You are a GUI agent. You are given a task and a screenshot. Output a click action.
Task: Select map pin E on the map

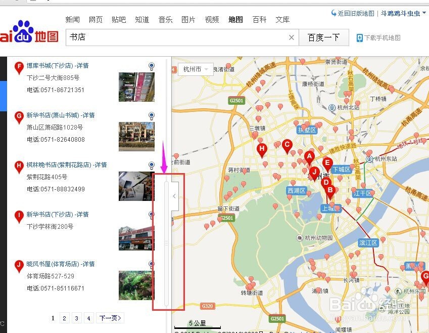point(327,164)
